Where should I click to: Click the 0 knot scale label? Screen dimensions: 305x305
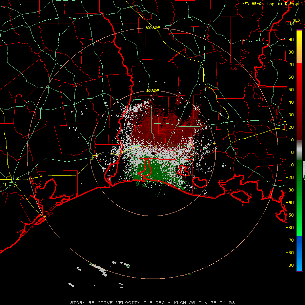pyautogui.click(x=292, y=152)
